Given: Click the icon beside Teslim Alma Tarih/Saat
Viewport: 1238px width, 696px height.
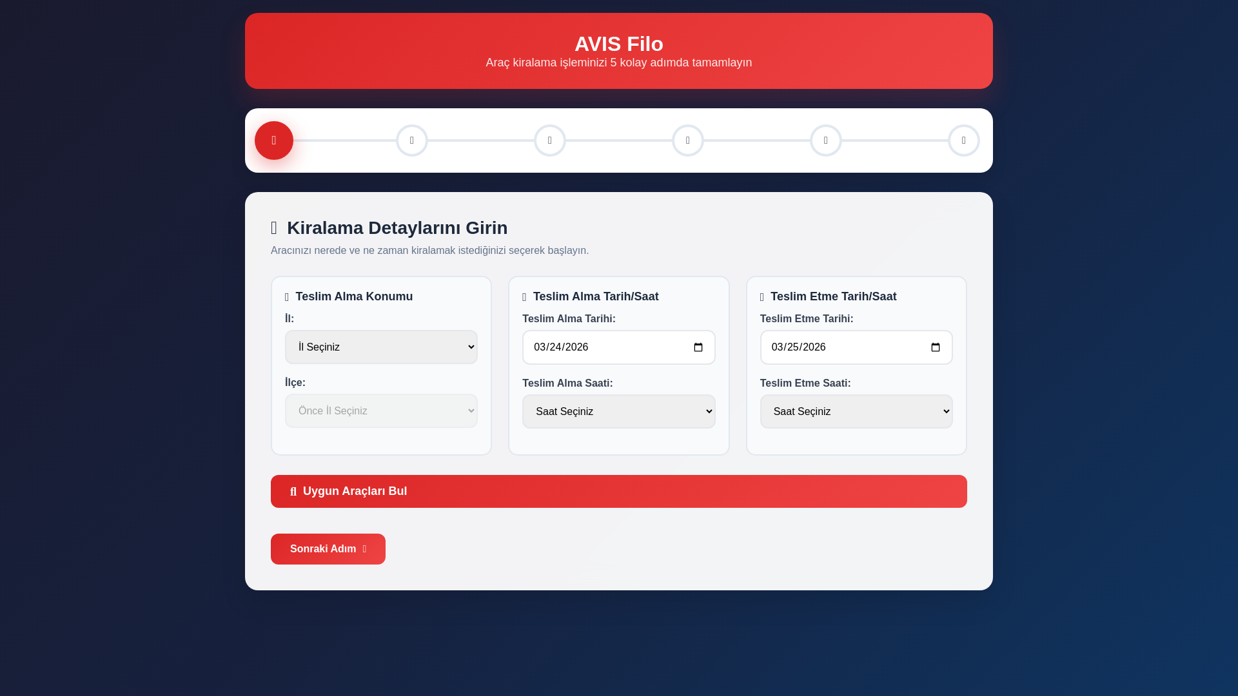Looking at the screenshot, I should [524, 297].
